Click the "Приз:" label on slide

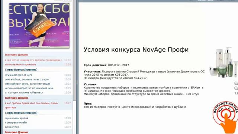tap(88, 103)
